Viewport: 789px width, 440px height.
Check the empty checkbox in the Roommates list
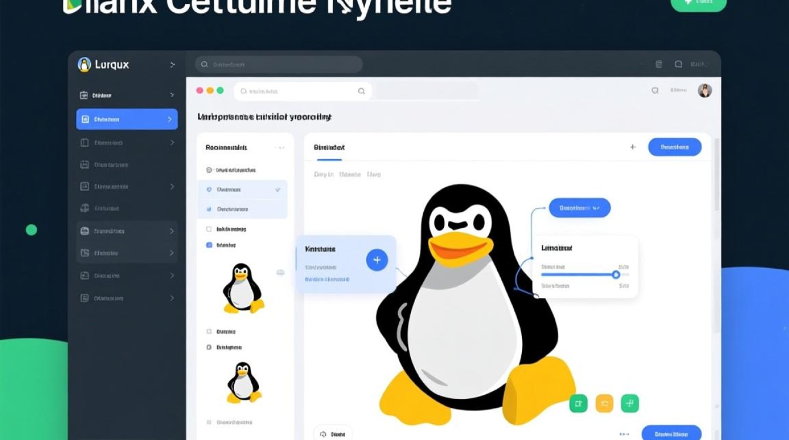[x=208, y=229]
